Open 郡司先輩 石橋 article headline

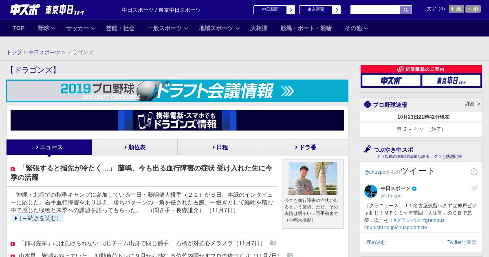pyautogui.click(x=141, y=244)
